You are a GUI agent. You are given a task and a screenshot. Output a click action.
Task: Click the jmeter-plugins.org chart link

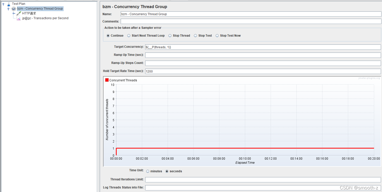(x=369, y=78)
